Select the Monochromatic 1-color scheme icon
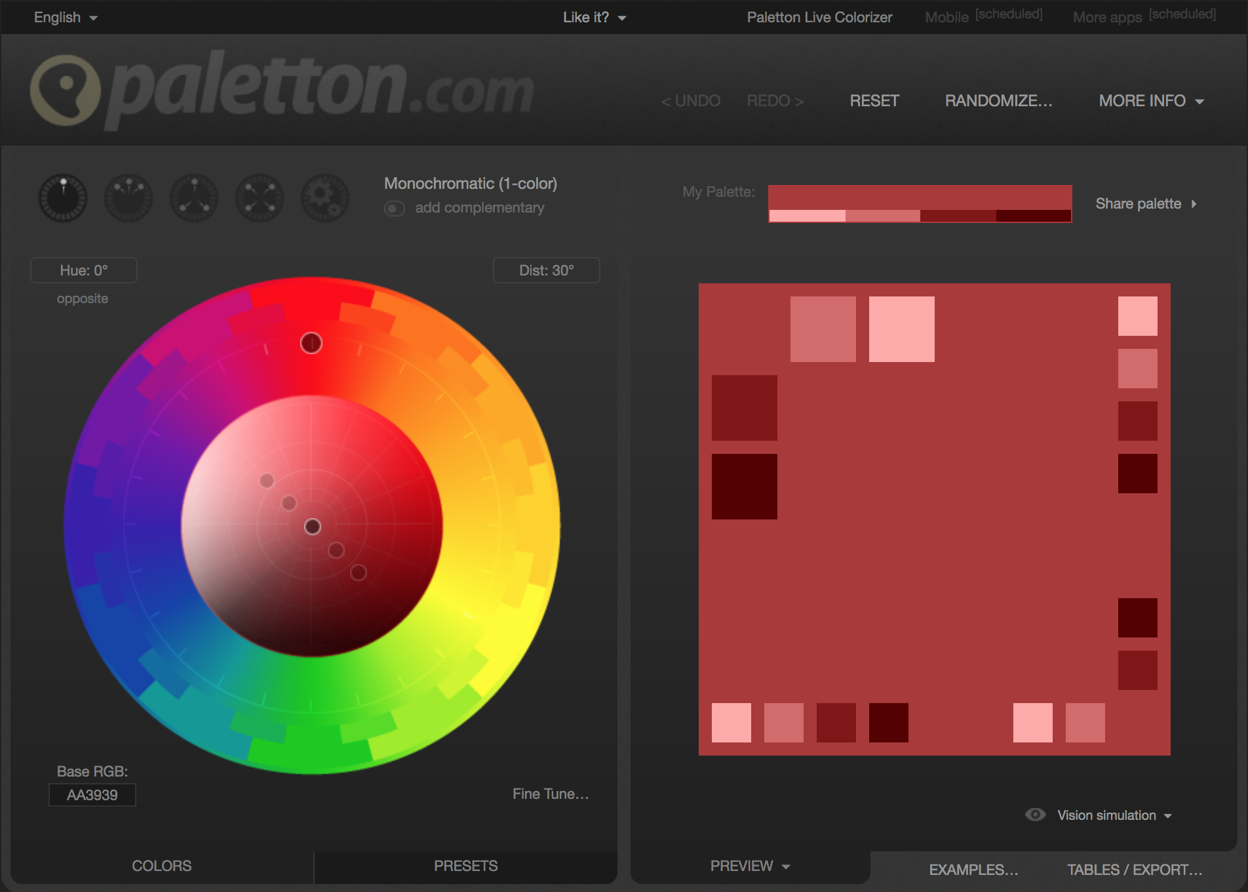This screenshot has width=1248, height=892. (x=63, y=197)
